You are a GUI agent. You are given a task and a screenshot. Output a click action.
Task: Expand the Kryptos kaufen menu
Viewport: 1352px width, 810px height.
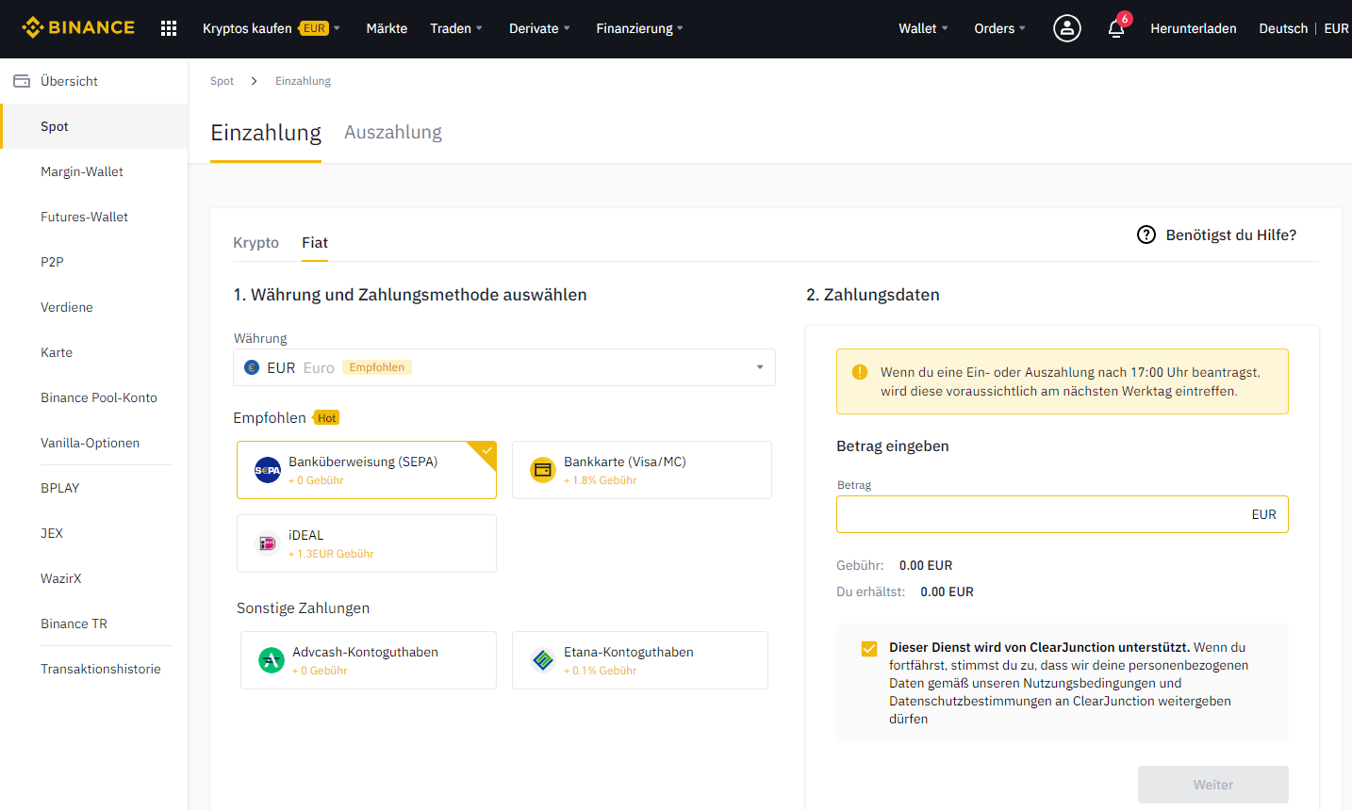coord(272,28)
